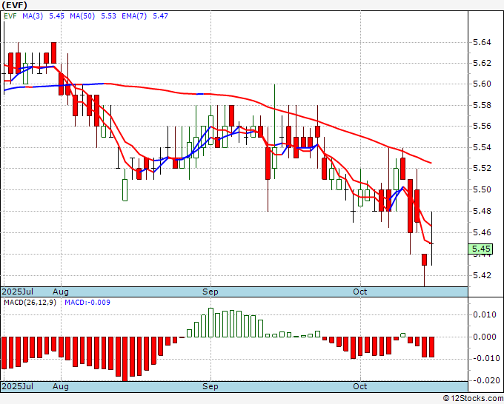This screenshot has height=404, width=504.
Task: Click the MA(3) value 5.45
Action: point(56,16)
